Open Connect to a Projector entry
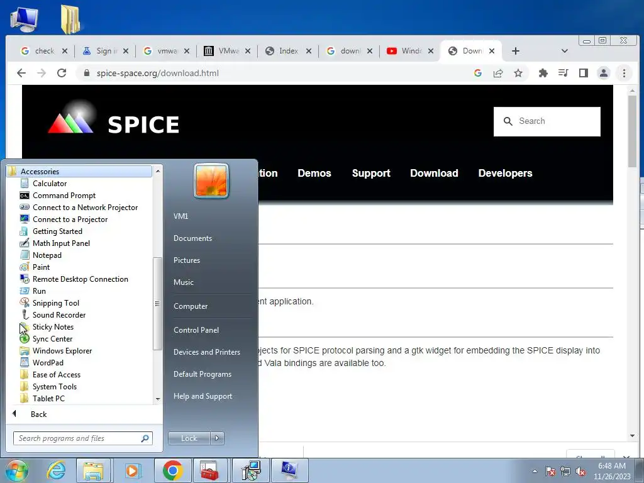Image resolution: width=644 pixels, height=483 pixels. tap(70, 219)
